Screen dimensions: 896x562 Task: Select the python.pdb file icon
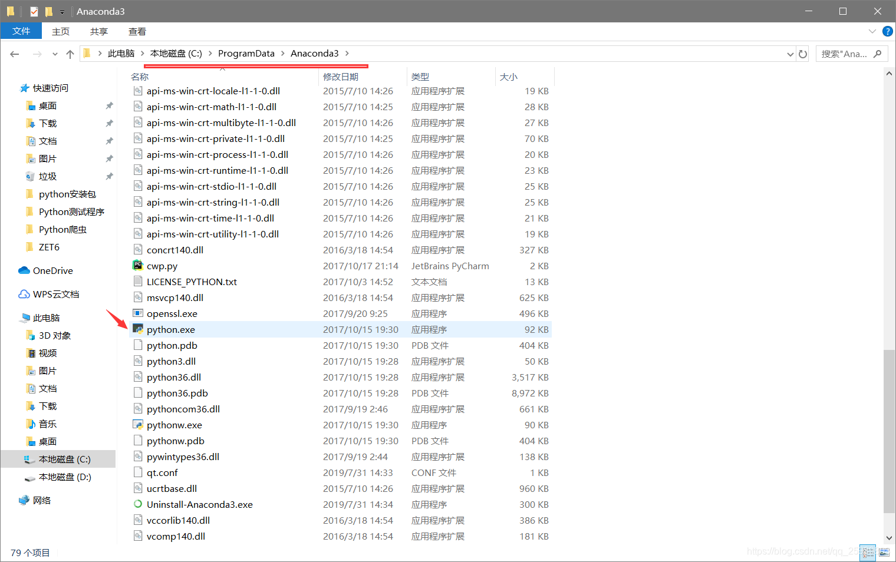pyautogui.click(x=138, y=345)
